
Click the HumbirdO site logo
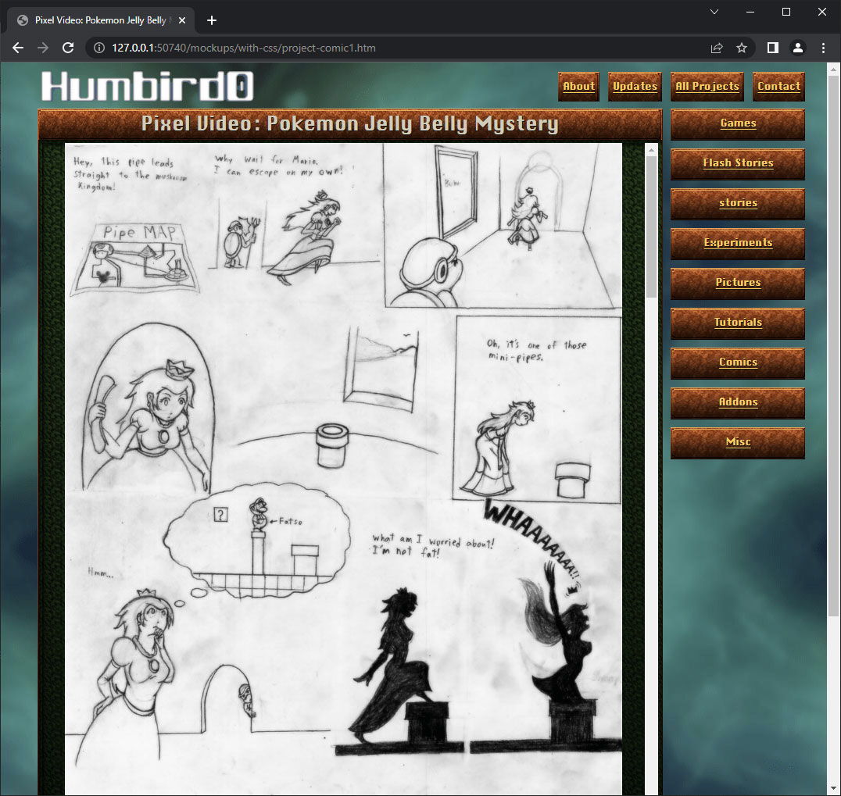(x=147, y=86)
